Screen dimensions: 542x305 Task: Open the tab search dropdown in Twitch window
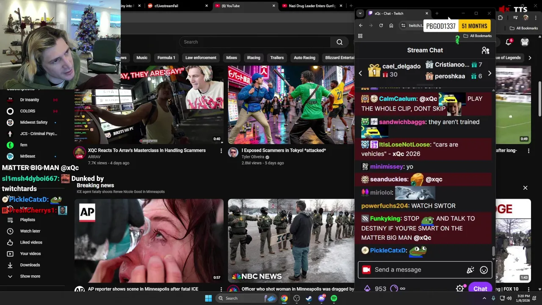(x=360, y=13)
